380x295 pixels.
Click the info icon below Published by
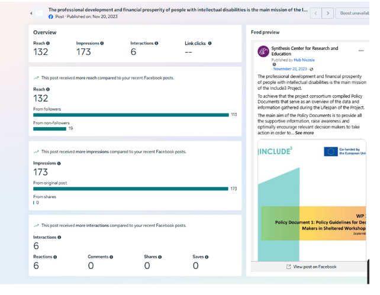tap(274, 64)
